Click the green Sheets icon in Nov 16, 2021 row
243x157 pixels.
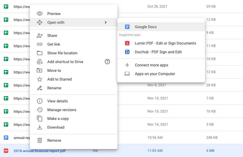click(6, 125)
